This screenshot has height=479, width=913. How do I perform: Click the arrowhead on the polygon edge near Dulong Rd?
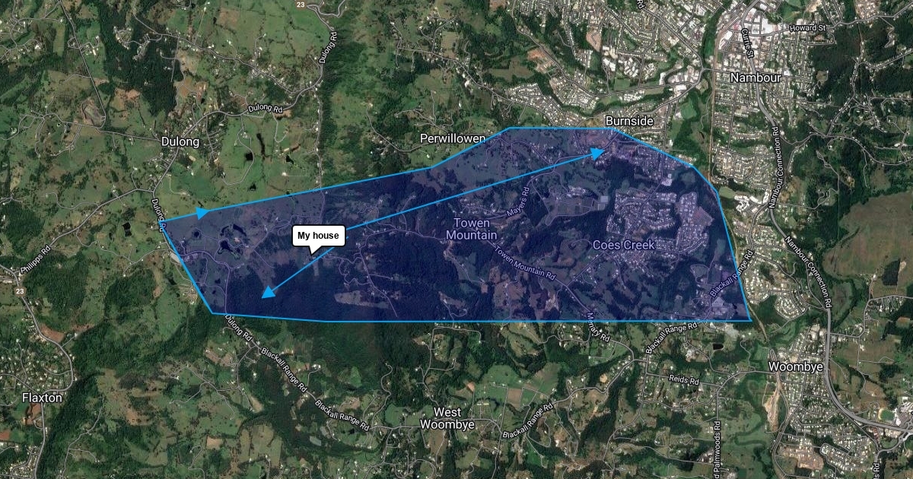202,214
